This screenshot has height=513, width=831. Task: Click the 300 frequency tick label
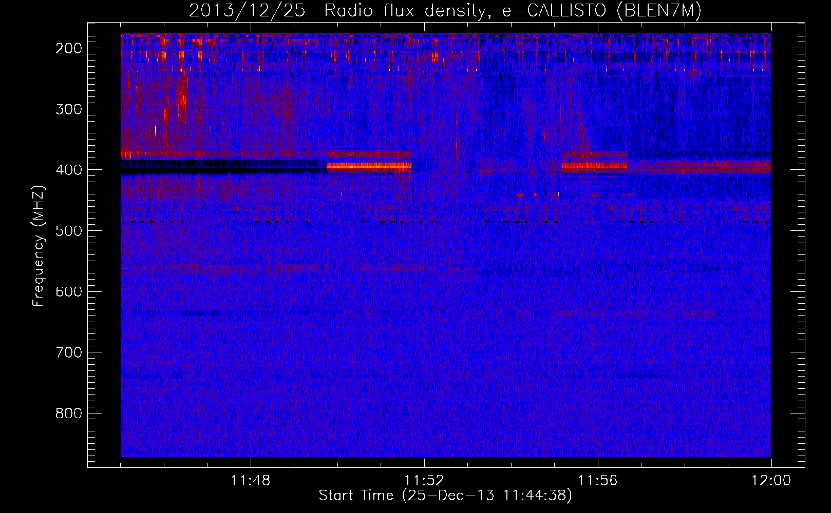tap(68, 109)
